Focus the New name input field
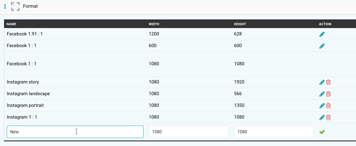 point(75,132)
